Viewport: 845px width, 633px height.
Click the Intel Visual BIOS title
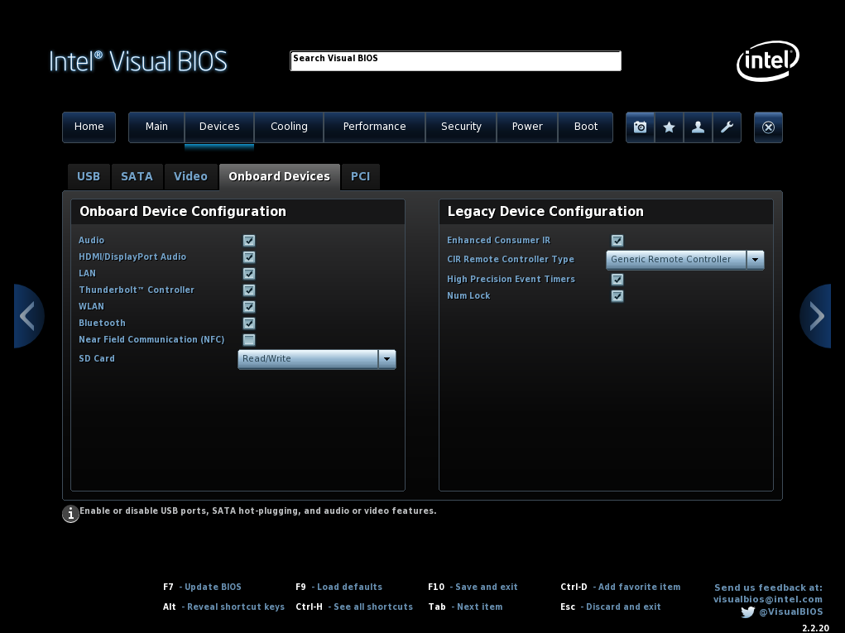(138, 61)
